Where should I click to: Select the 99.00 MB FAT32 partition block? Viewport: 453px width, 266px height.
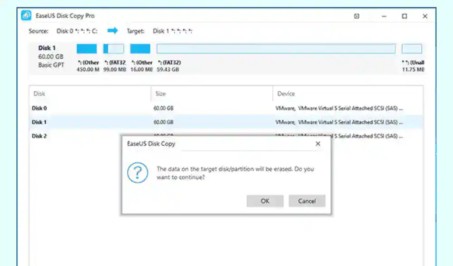coord(113,49)
